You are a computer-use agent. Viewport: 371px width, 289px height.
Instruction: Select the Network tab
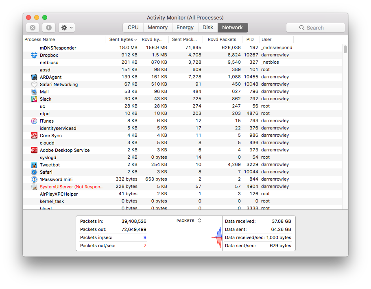click(233, 27)
